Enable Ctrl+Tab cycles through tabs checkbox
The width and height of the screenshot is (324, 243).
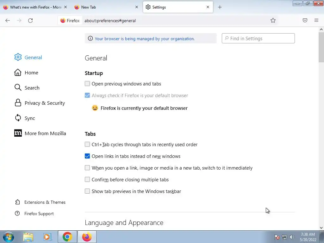pyautogui.click(x=87, y=144)
